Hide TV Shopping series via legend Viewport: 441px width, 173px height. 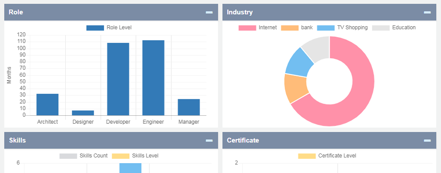point(342,28)
